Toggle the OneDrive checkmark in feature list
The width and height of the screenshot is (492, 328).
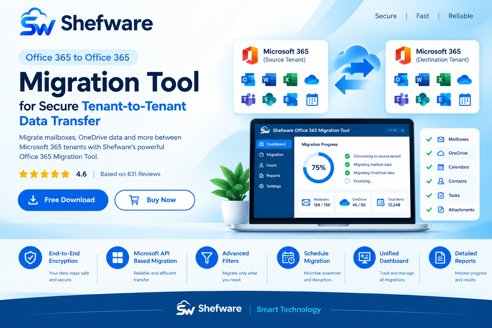pos(429,153)
